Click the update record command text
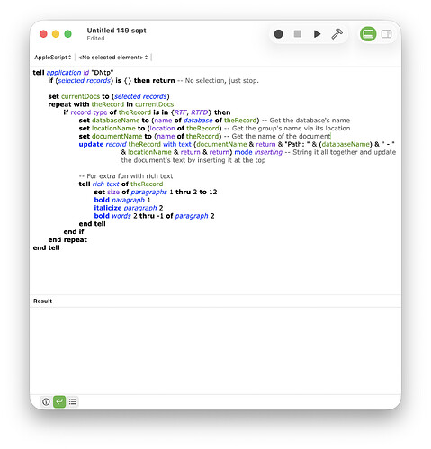Image resolution: width=431 pixels, height=449 pixels. 103,144
